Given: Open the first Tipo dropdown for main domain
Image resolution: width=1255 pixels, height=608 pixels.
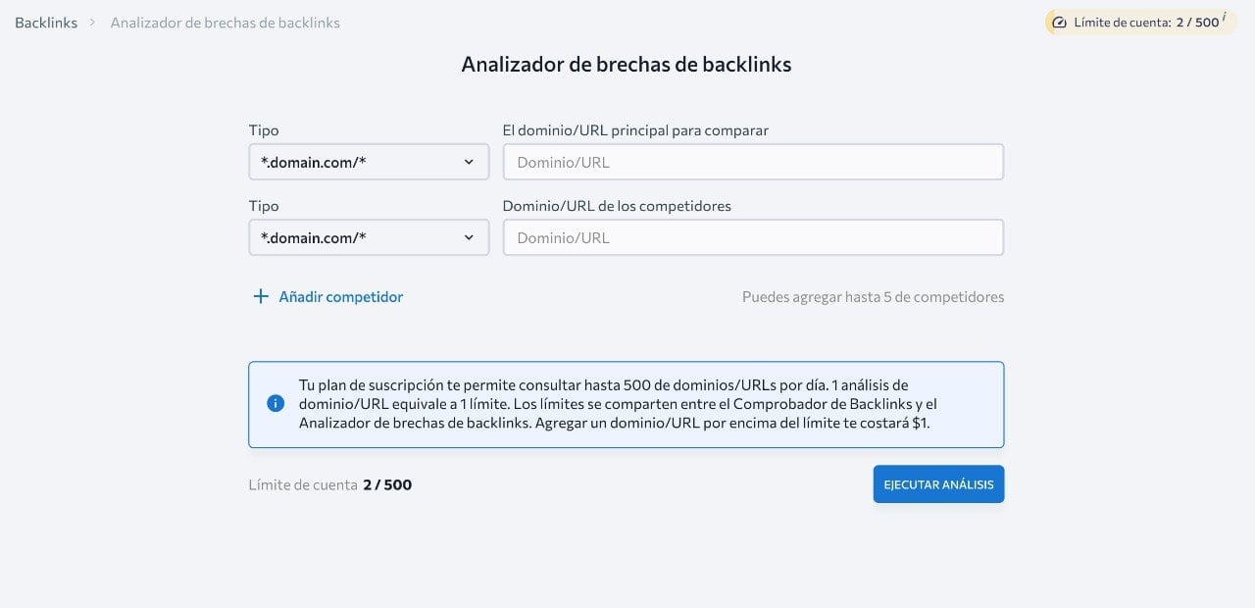Looking at the screenshot, I should click(x=368, y=162).
